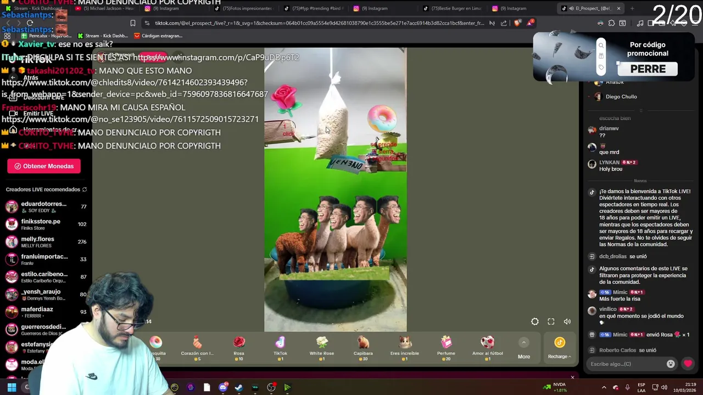The height and width of the screenshot is (395, 703).
Task: Open emoji picker in chat
Action: 671,364
